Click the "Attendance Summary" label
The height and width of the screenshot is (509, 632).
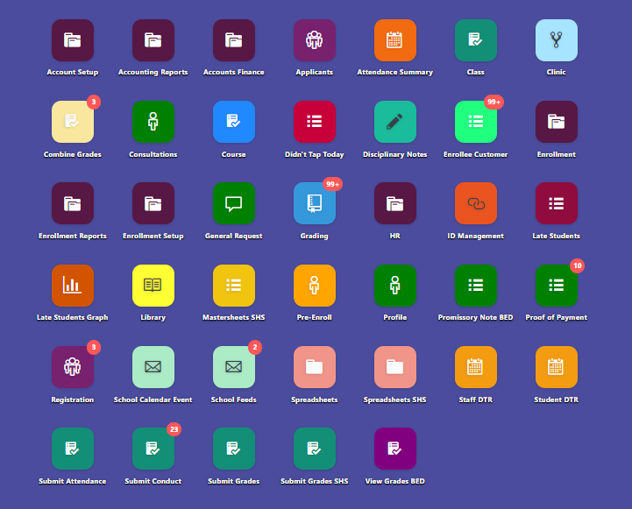(x=395, y=72)
